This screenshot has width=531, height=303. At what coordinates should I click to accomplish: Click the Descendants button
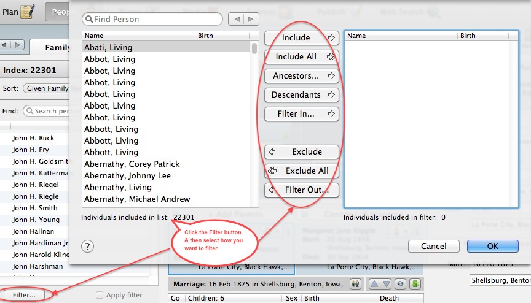pos(301,95)
